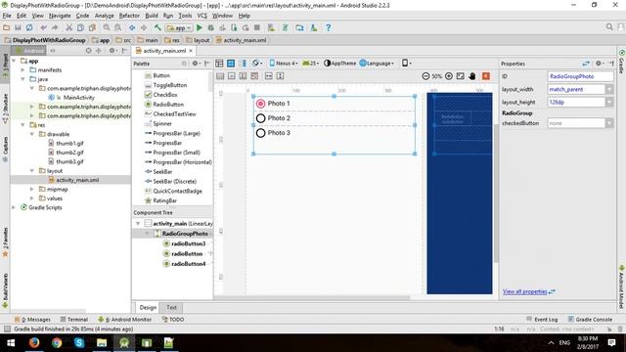
Task: Click zoom to fit screen icon
Action: pos(461,76)
